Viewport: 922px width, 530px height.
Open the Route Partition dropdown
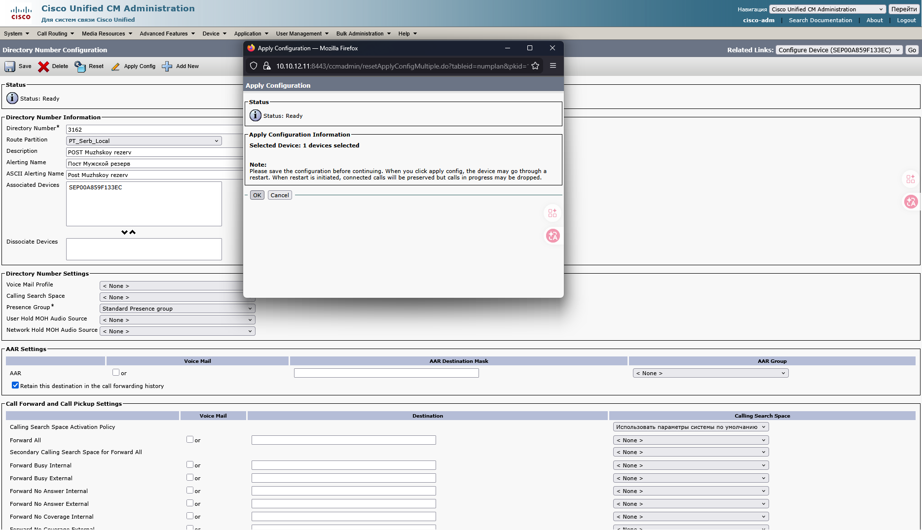[144, 141]
